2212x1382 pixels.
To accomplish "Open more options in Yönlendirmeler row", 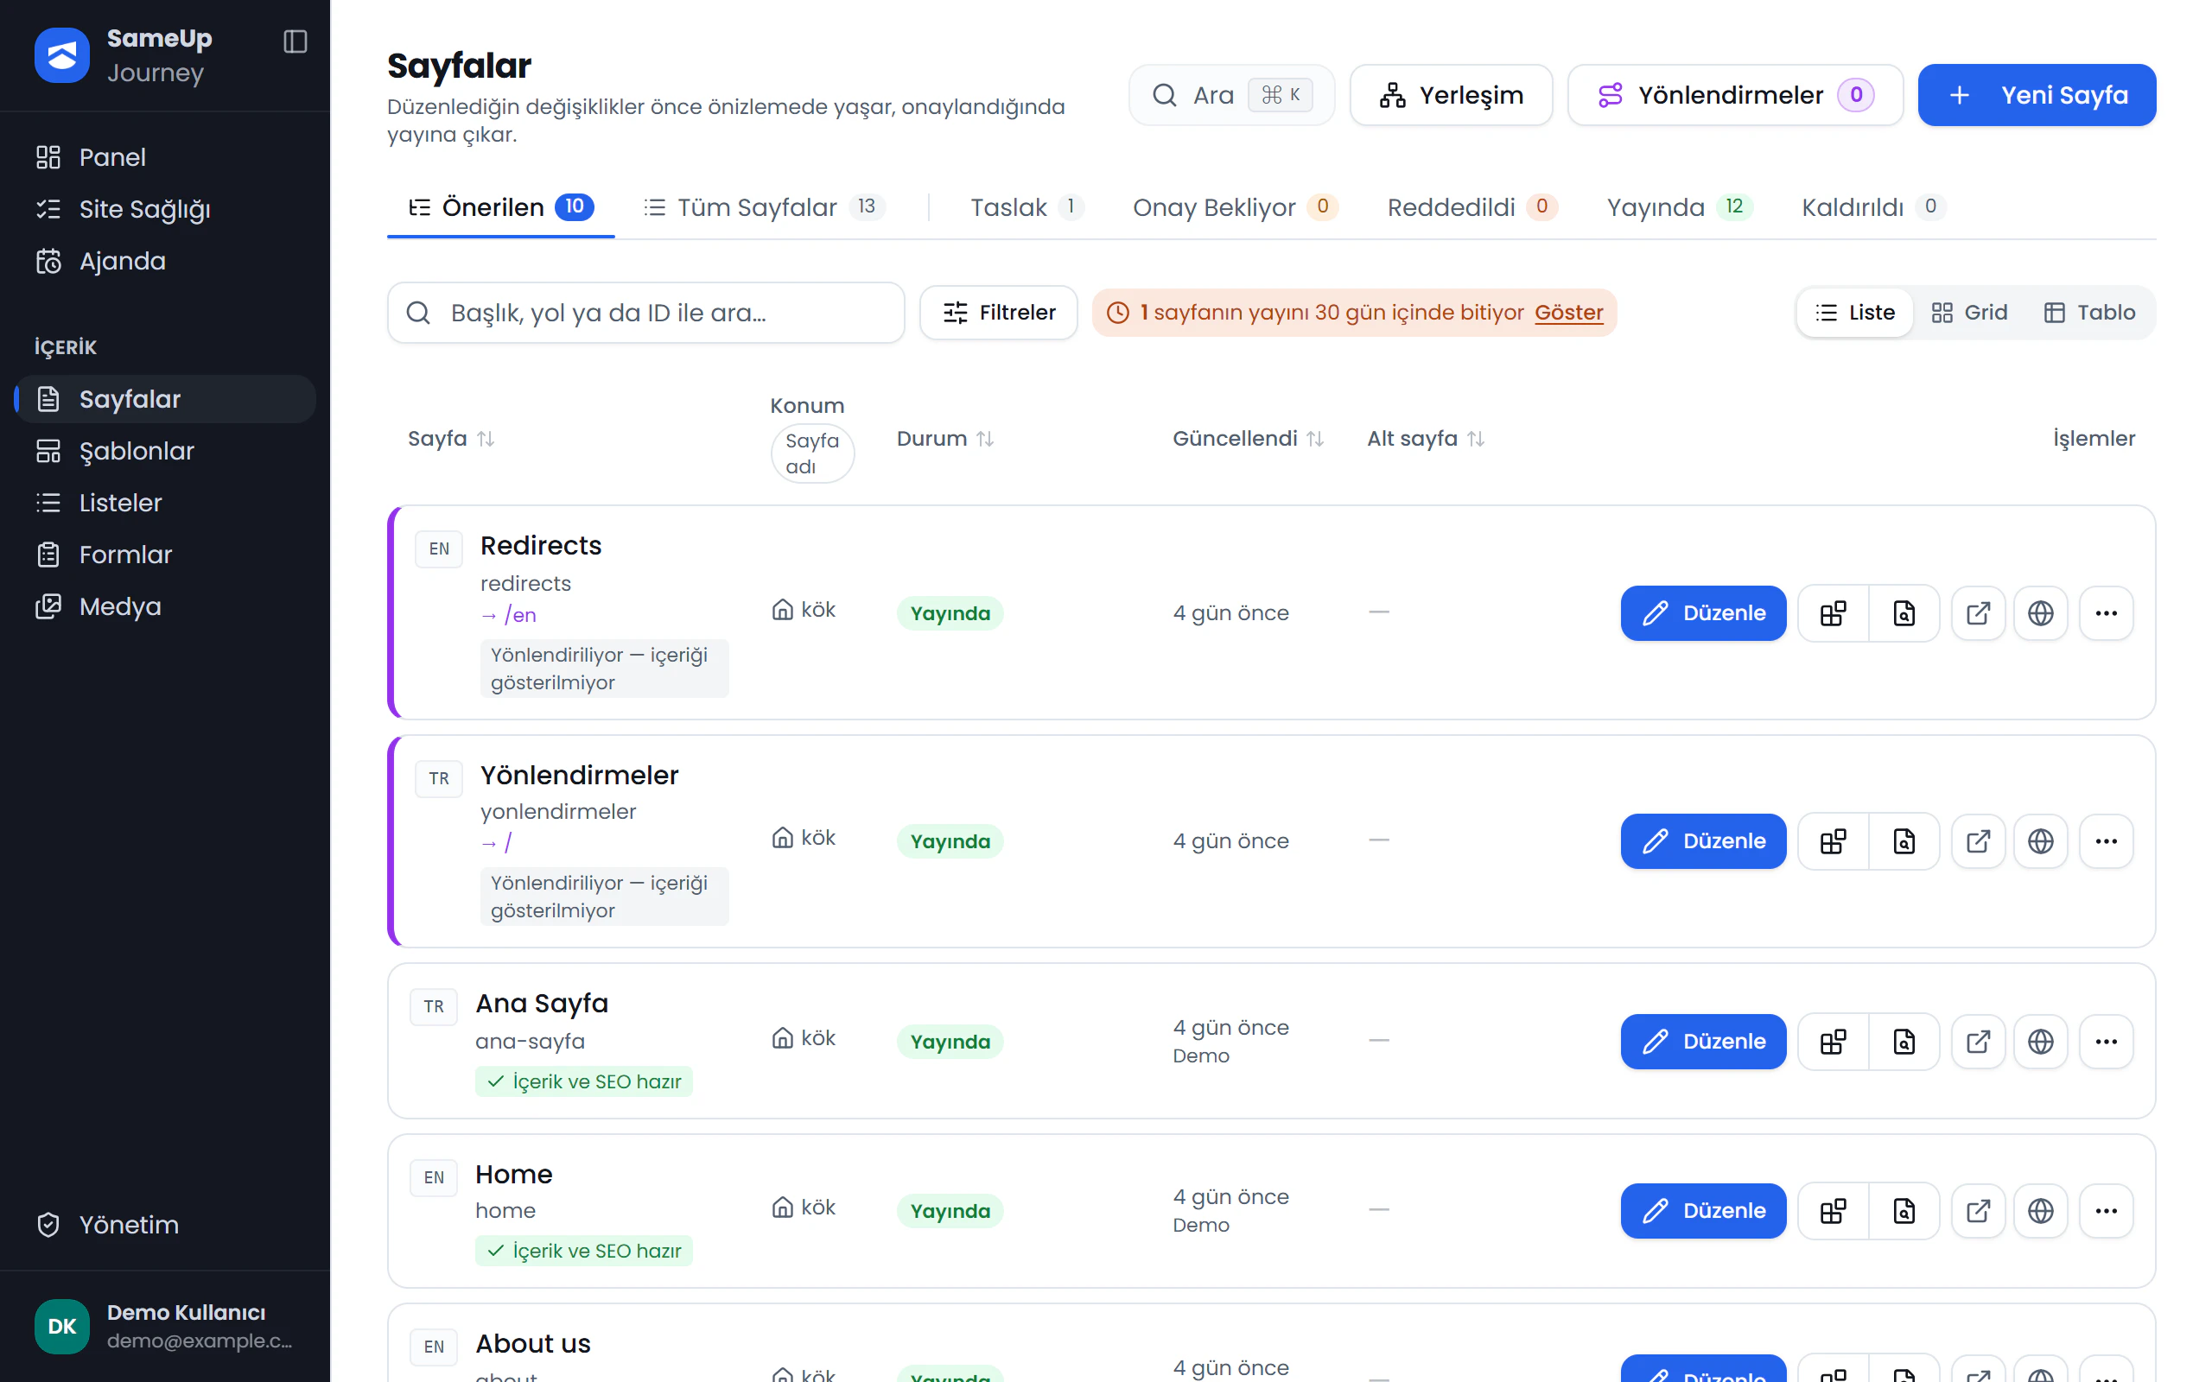I will (x=2106, y=841).
